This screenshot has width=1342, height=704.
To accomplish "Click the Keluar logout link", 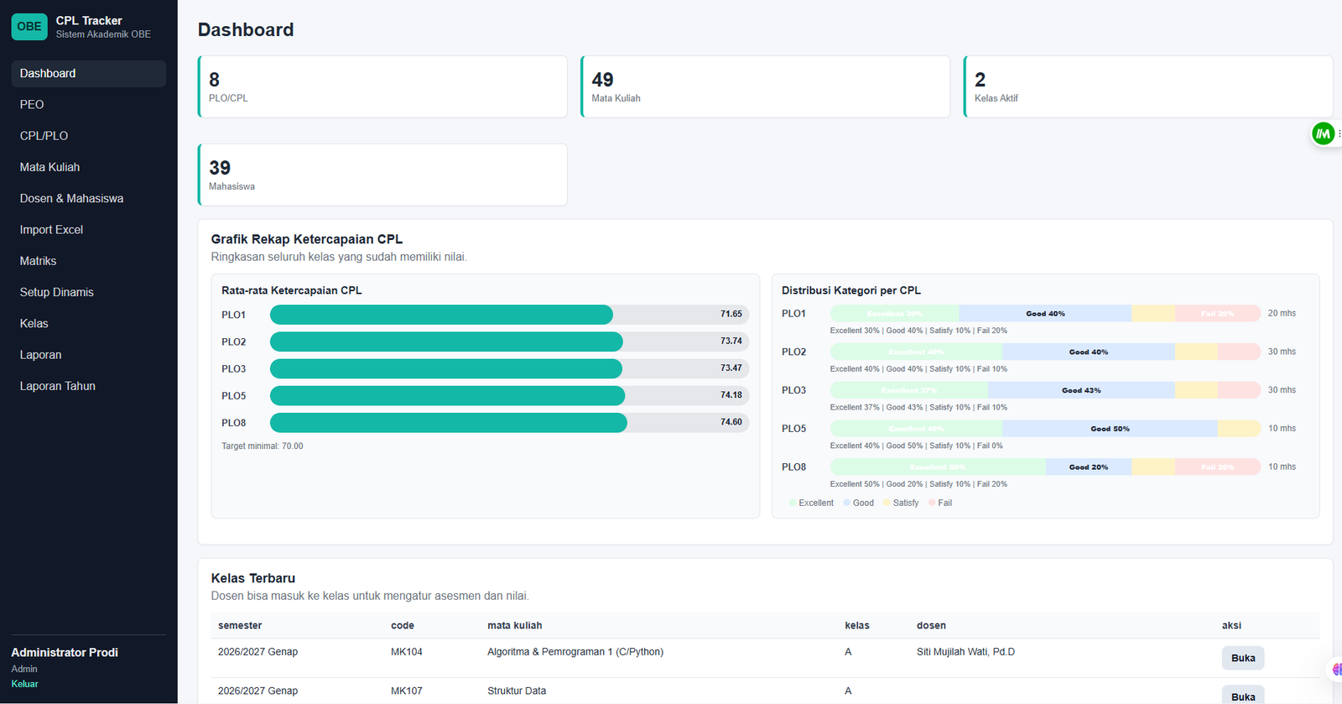I will click(24, 684).
